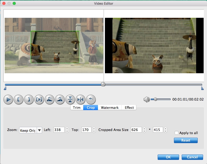Click cropped width field 626
The width and height of the screenshot is (207, 164).
click(136, 130)
